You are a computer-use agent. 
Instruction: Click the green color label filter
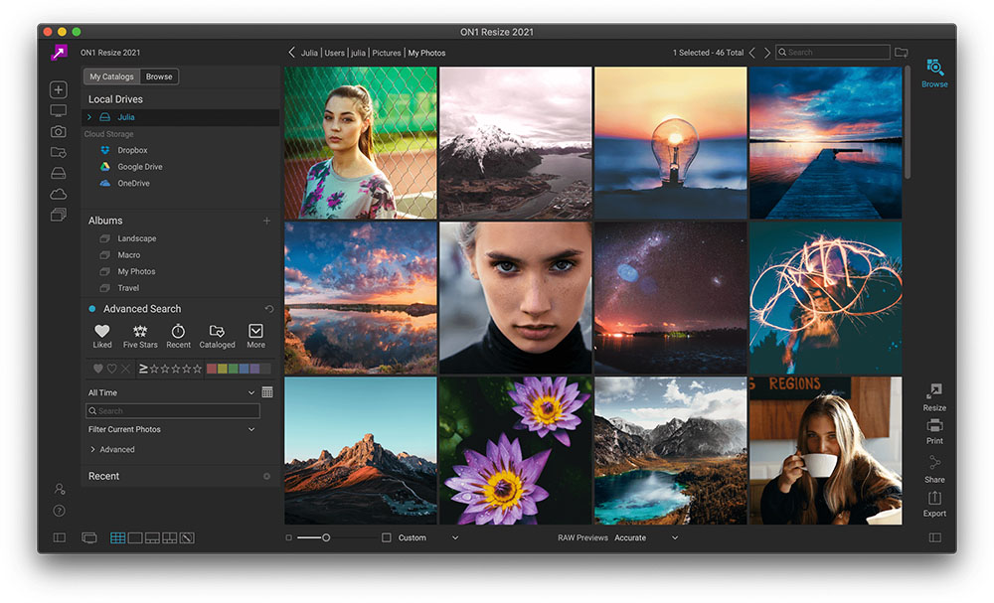click(233, 368)
